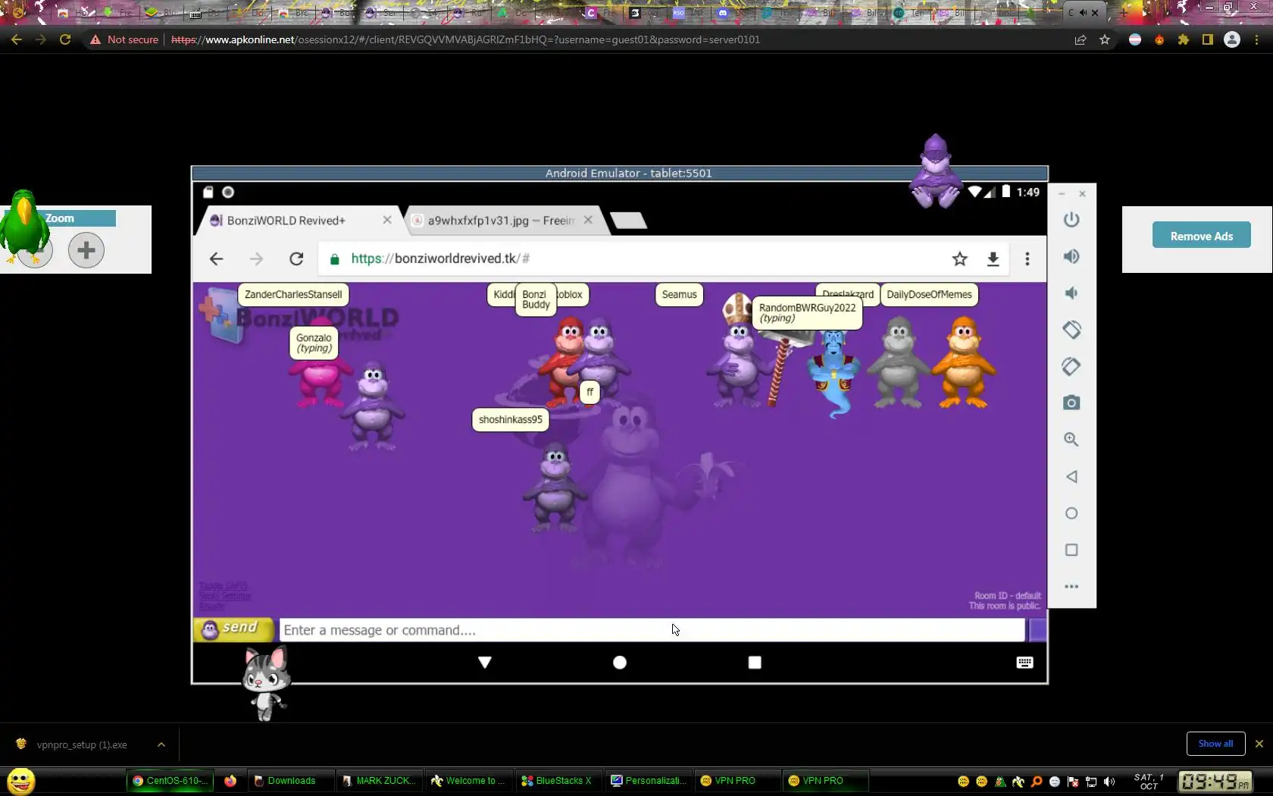Click the shoshinkass95 name tag

pos(511,420)
